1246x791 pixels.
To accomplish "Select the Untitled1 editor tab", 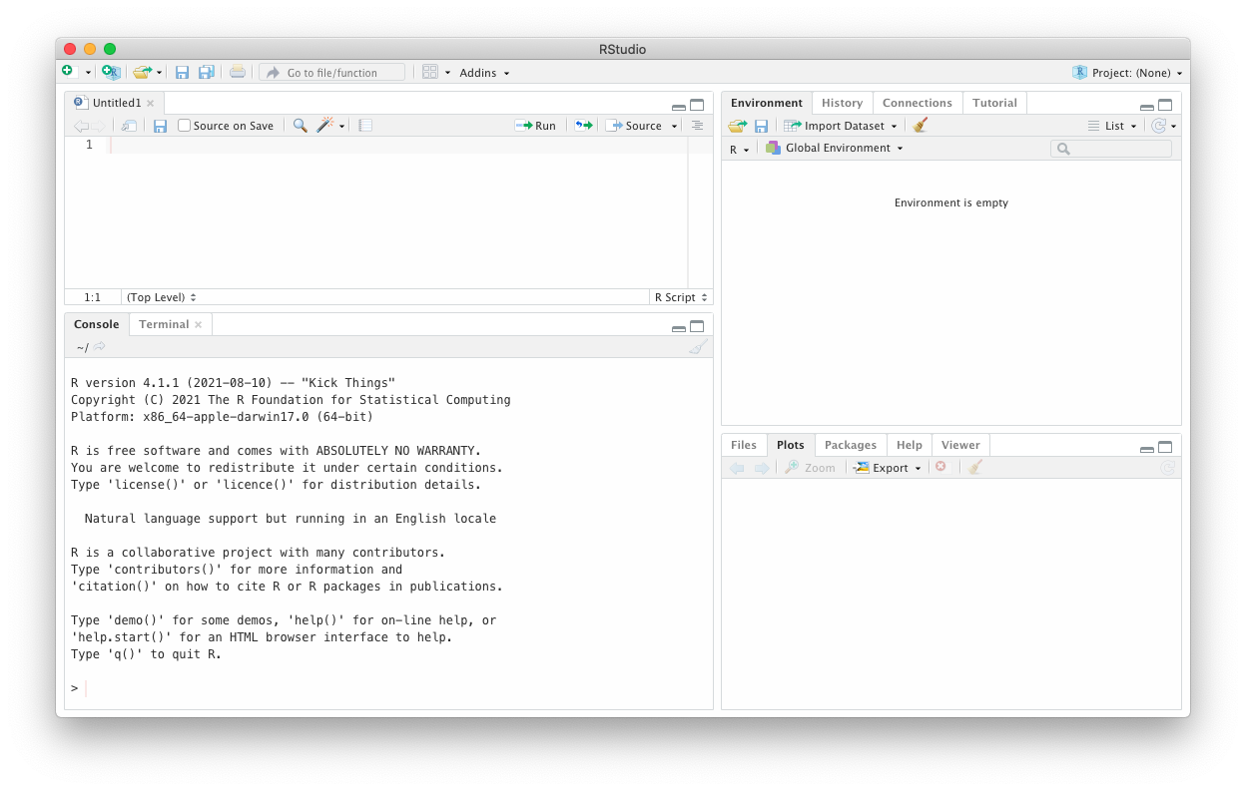I will [x=116, y=103].
